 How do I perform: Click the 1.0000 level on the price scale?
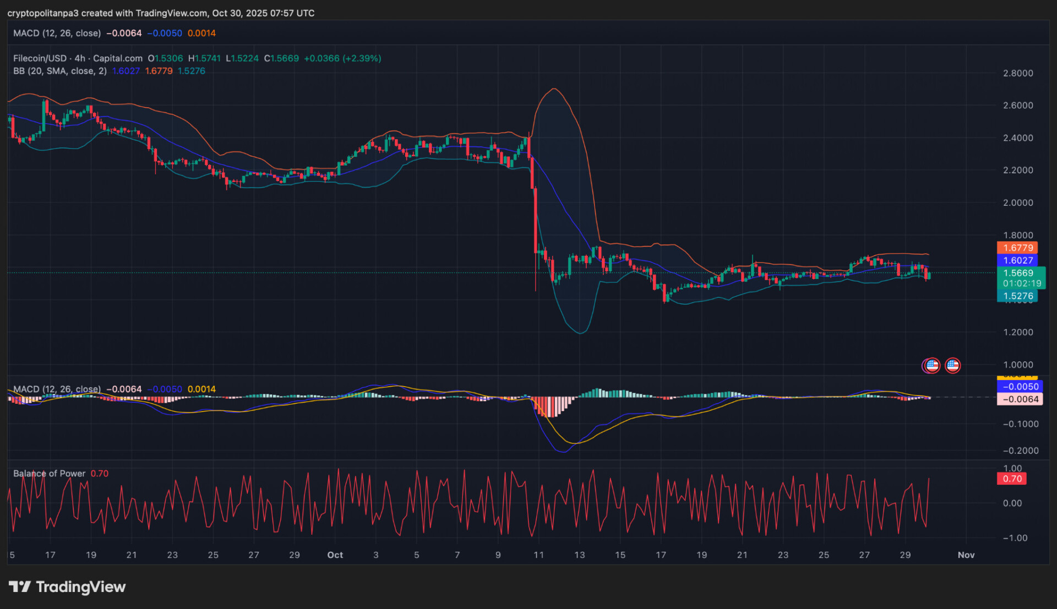(1017, 365)
